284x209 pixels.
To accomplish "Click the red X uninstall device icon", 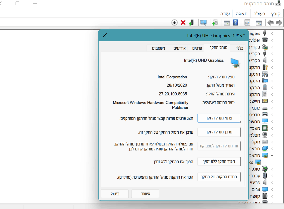I will click(x=183, y=23).
